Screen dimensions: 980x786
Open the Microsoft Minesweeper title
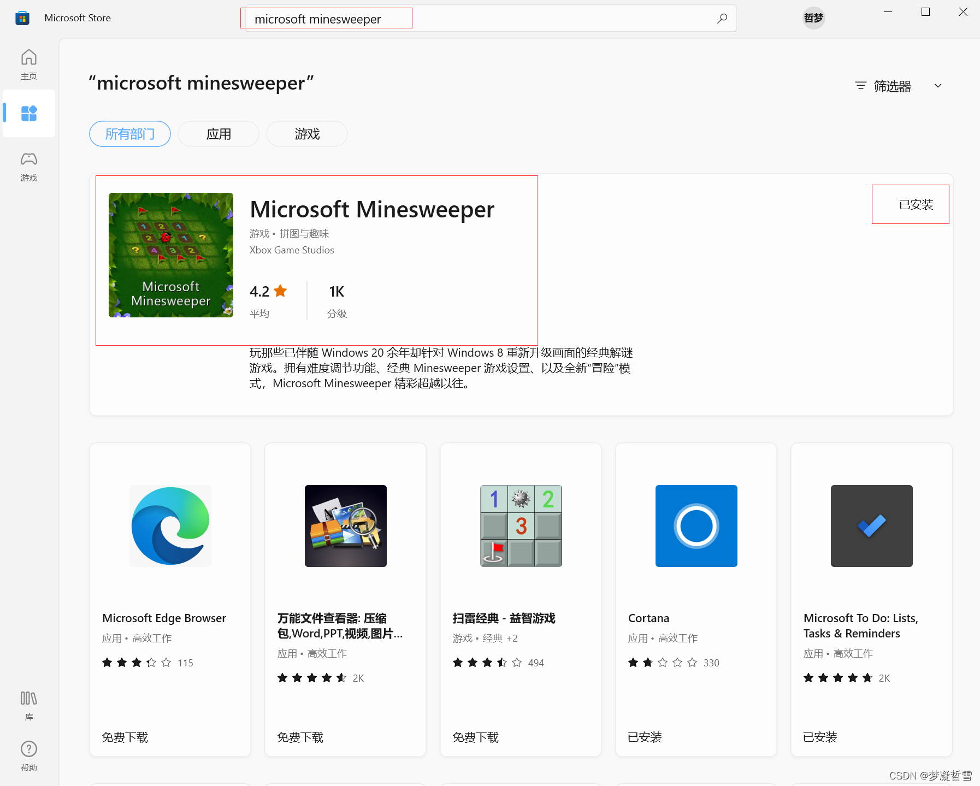tap(372, 210)
